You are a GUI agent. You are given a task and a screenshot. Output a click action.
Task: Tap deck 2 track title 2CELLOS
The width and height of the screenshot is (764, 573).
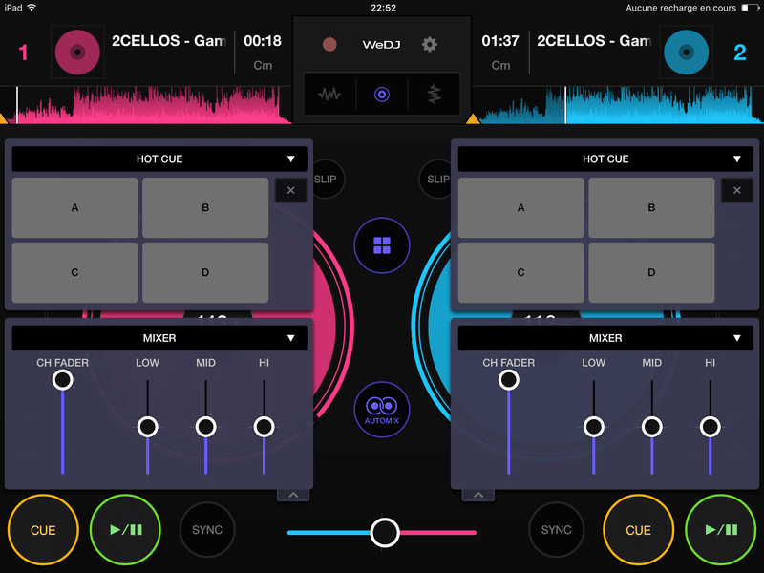594,41
